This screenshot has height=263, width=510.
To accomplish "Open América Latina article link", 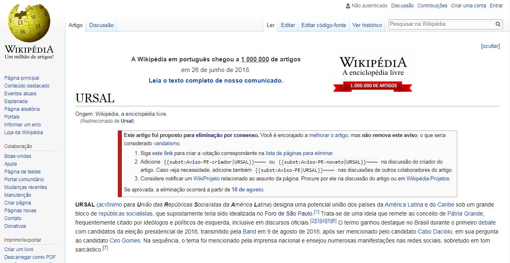I will click(404, 205).
